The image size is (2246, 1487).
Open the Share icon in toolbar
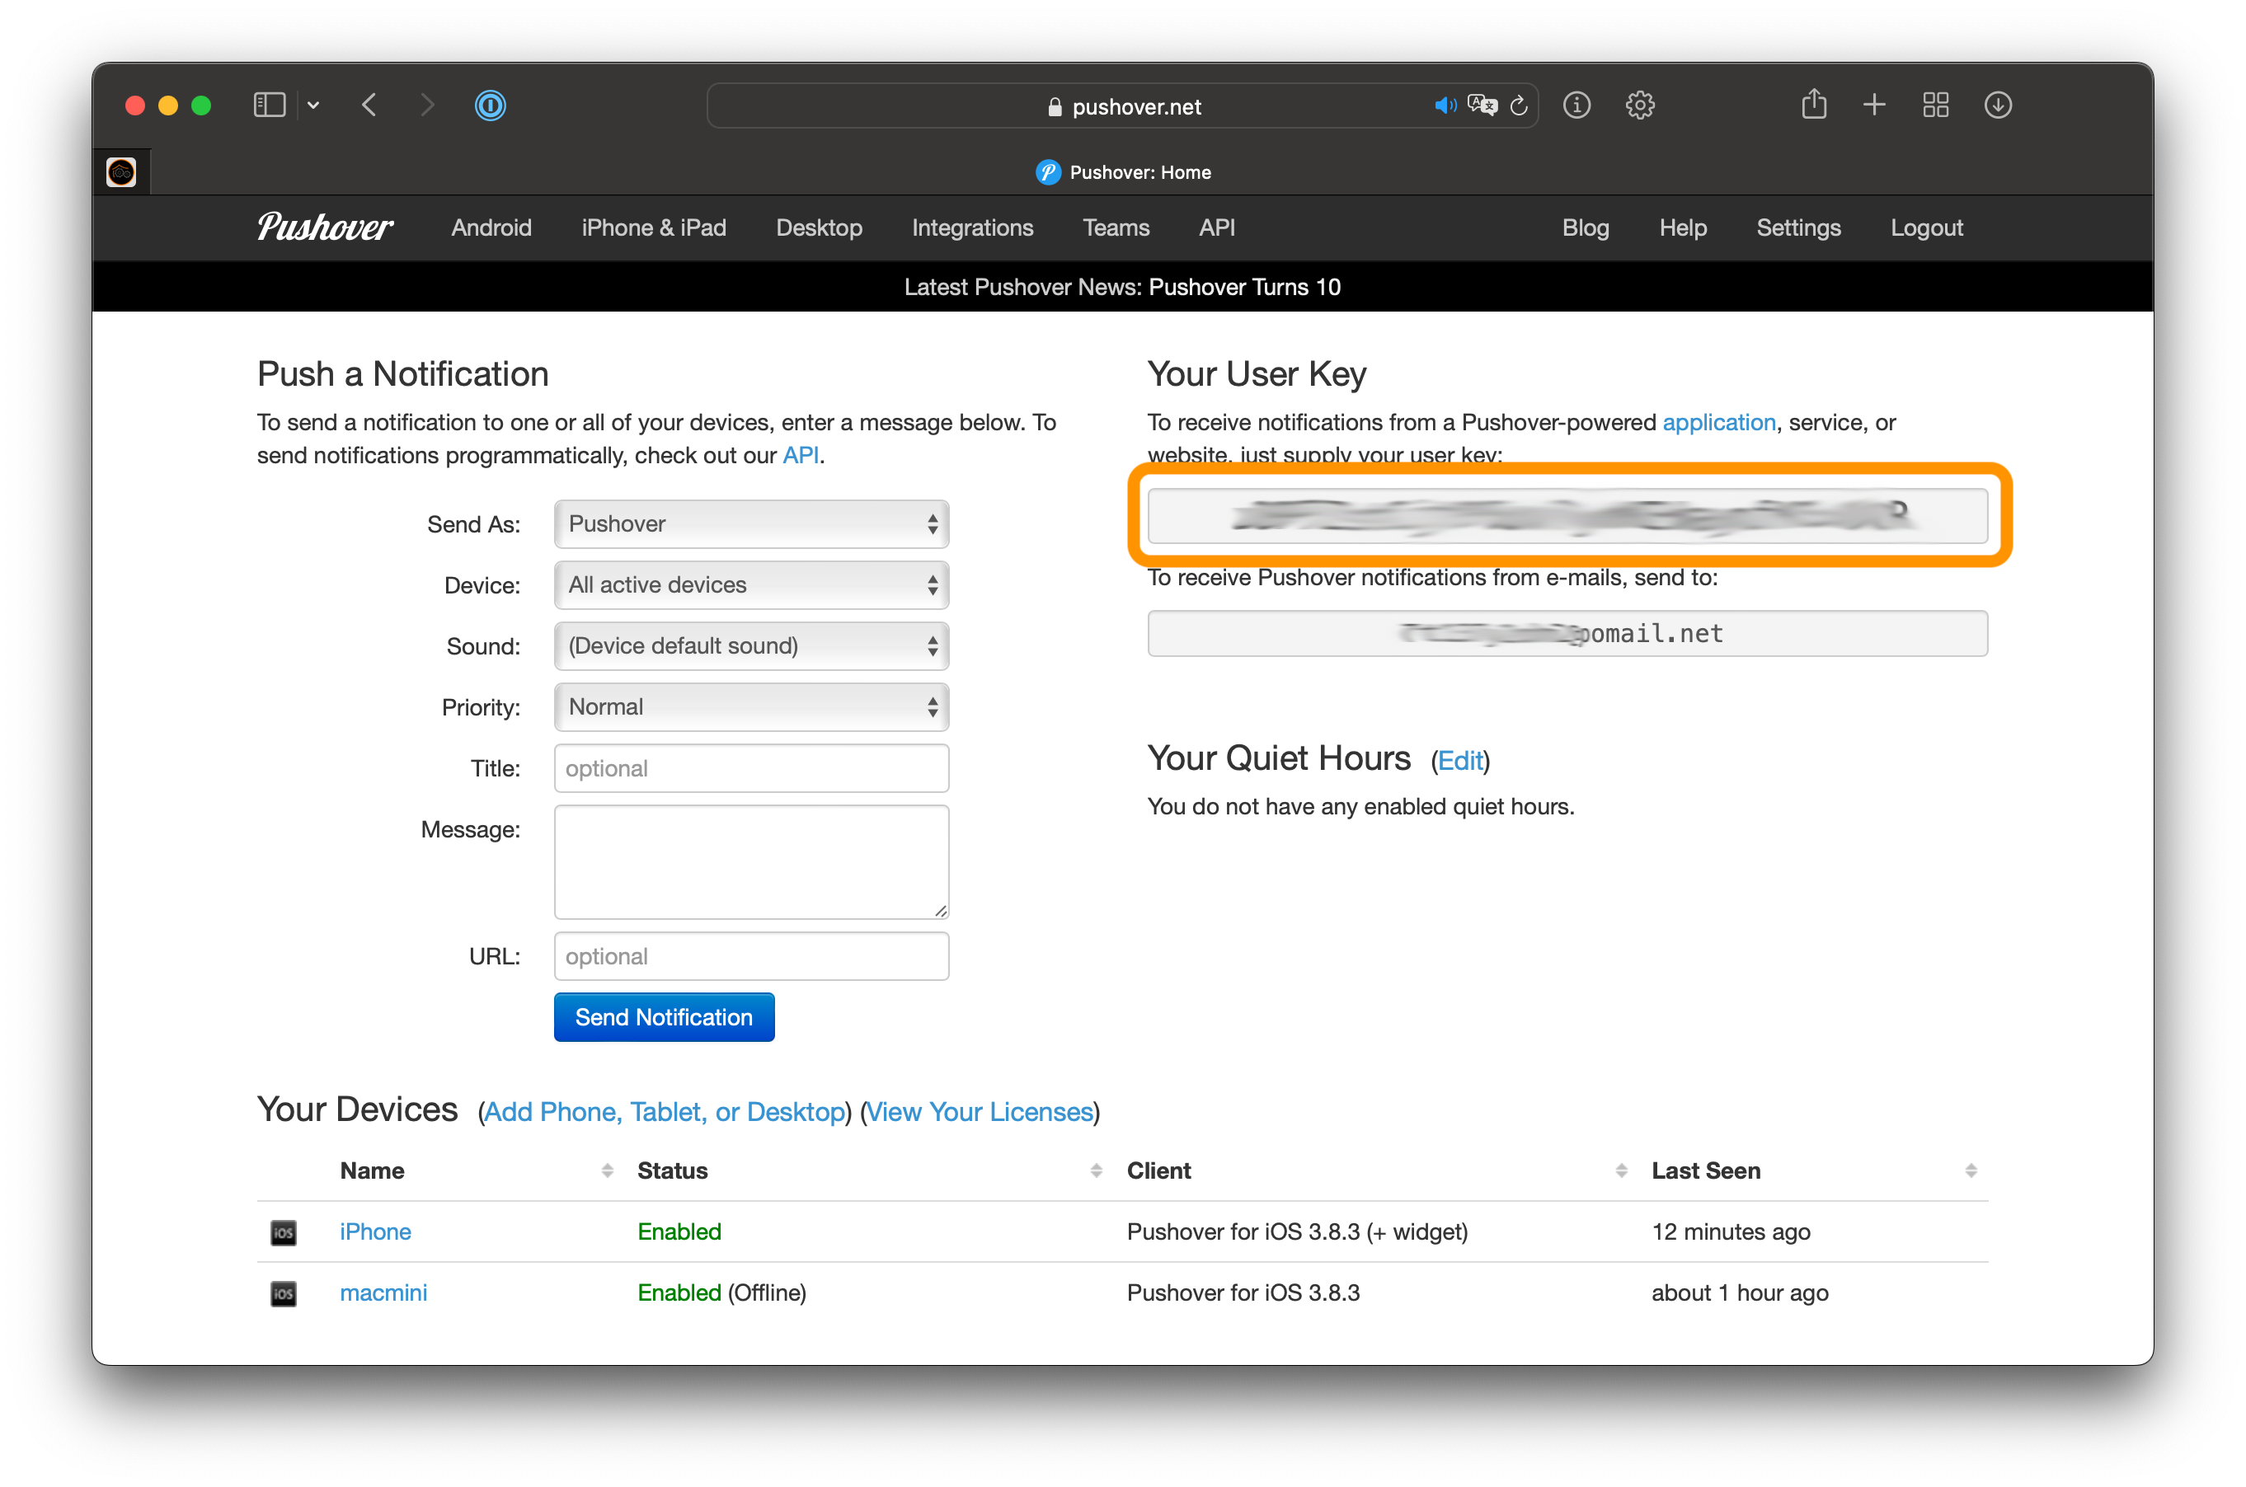[x=1813, y=103]
